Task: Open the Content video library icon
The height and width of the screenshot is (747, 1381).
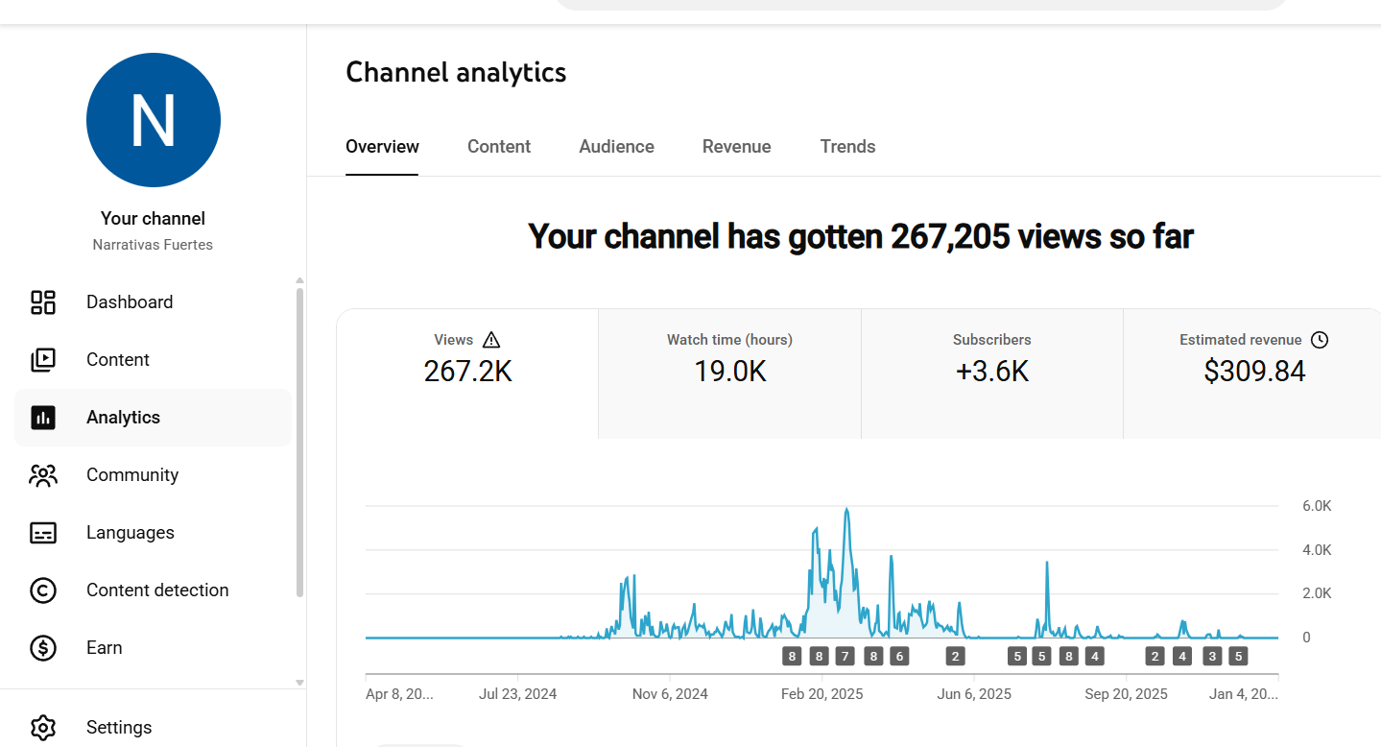Action: coord(43,360)
